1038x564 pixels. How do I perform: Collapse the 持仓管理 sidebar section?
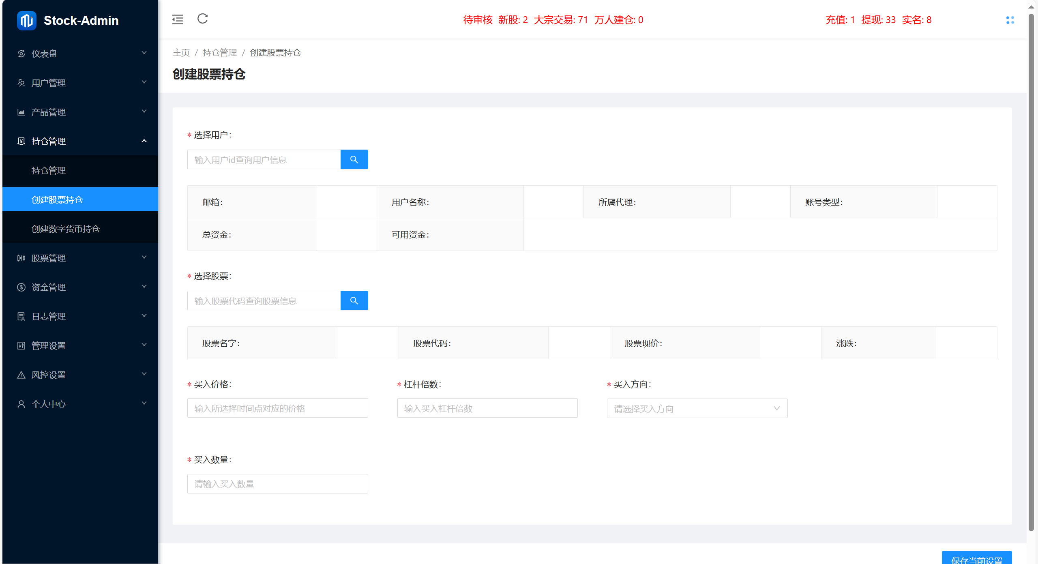pos(80,141)
